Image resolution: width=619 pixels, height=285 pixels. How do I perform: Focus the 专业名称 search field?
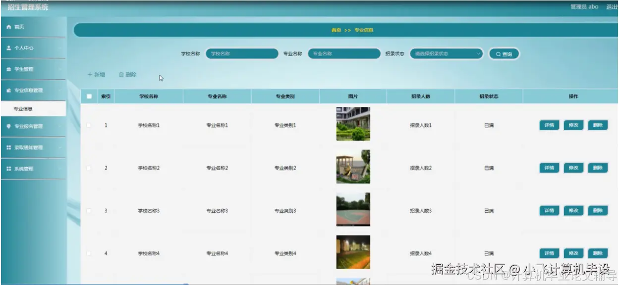click(x=344, y=53)
